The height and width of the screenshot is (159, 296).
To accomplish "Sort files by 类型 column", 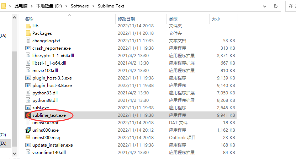I will (x=173, y=19).
